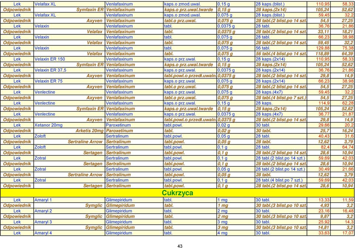Click '28 kaps.(4x7)' in Venlectine 0,075 g row
Image resolution: width=355 pixels, height=248 pixels.
pos(269,92)
